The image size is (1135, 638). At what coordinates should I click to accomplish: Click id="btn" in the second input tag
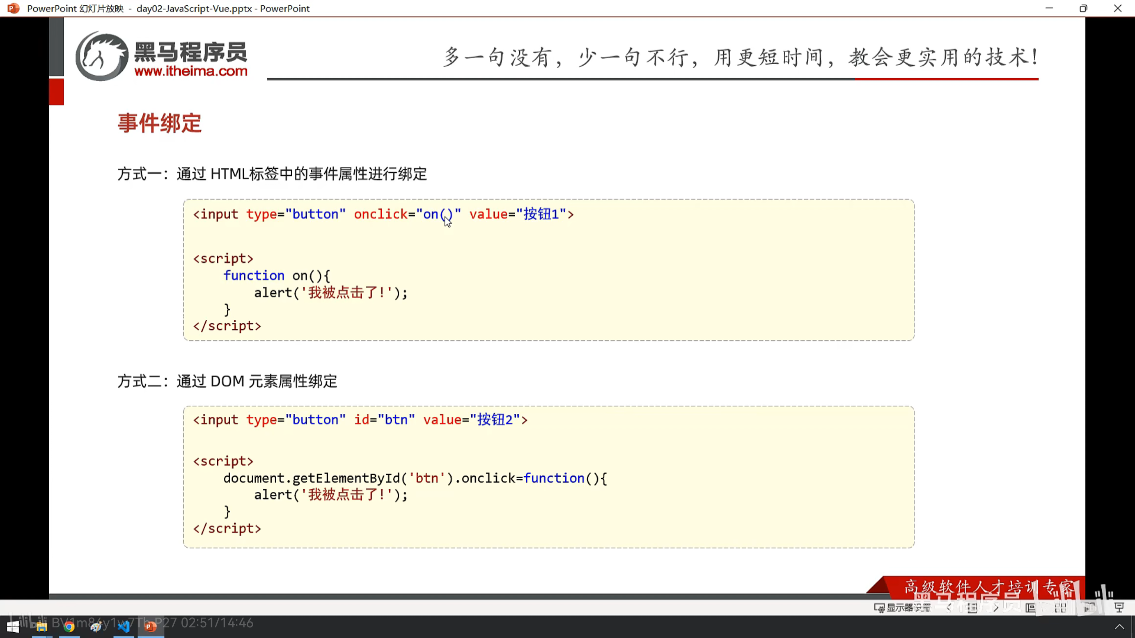coord(384,420)
